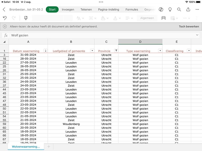The image size is (202, 151).
Task: Select C1 cell in row 67
Action: 176,139
